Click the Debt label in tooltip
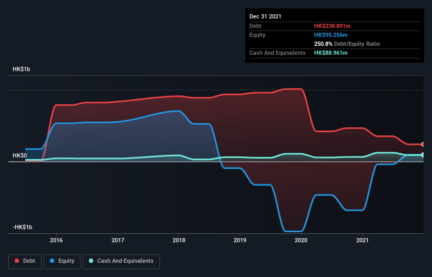 point(255,26)
